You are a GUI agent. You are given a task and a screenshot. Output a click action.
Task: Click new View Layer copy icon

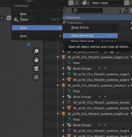click(x=127, y=3)
